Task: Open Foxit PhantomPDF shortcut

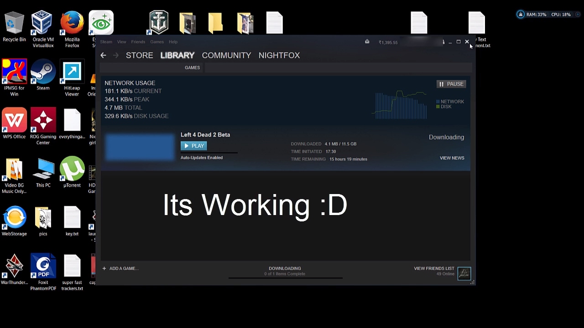Action: [x=43, y=272]
